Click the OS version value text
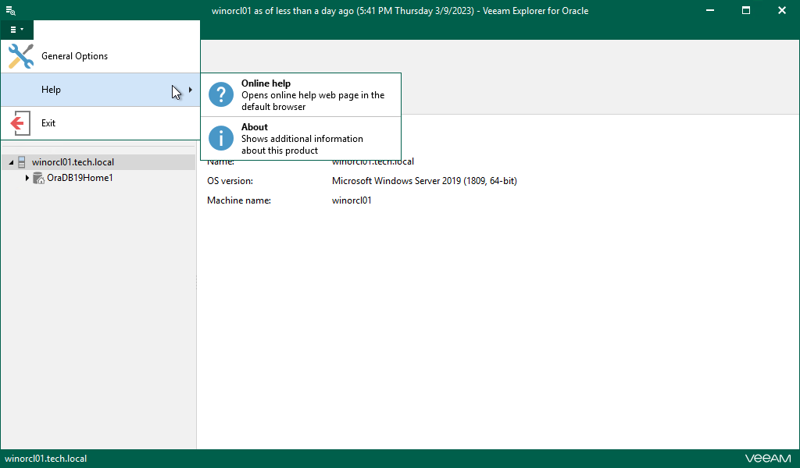This screenshot has height=468, width=800. tap(424, 181)
